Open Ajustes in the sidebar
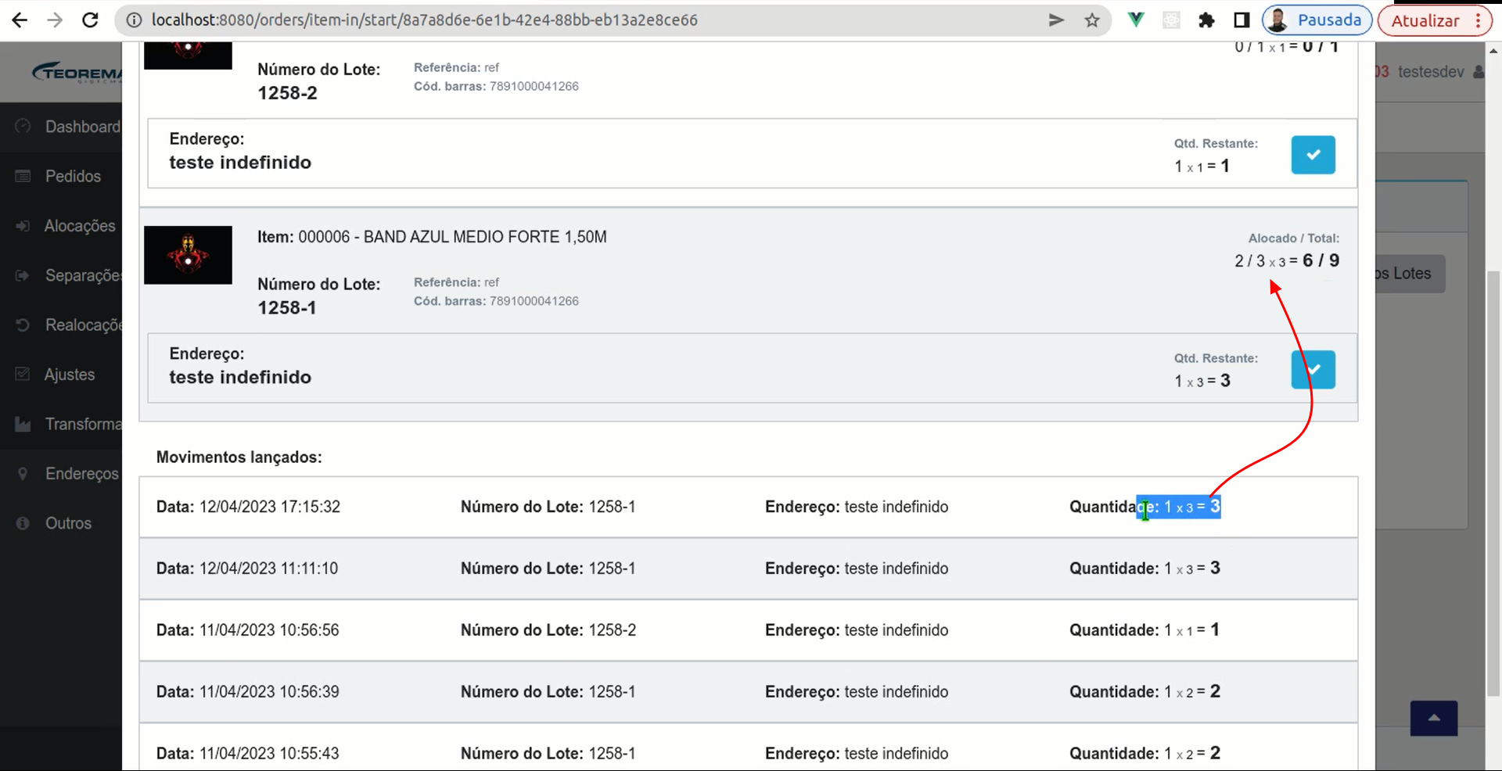This screenshot has height=771, width=1502. pyautogui.click(x=70, y=375)
